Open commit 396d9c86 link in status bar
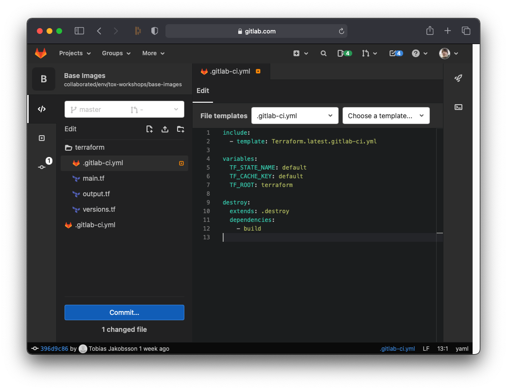This screenshot has width=507, height=390. tap(52, 348)
